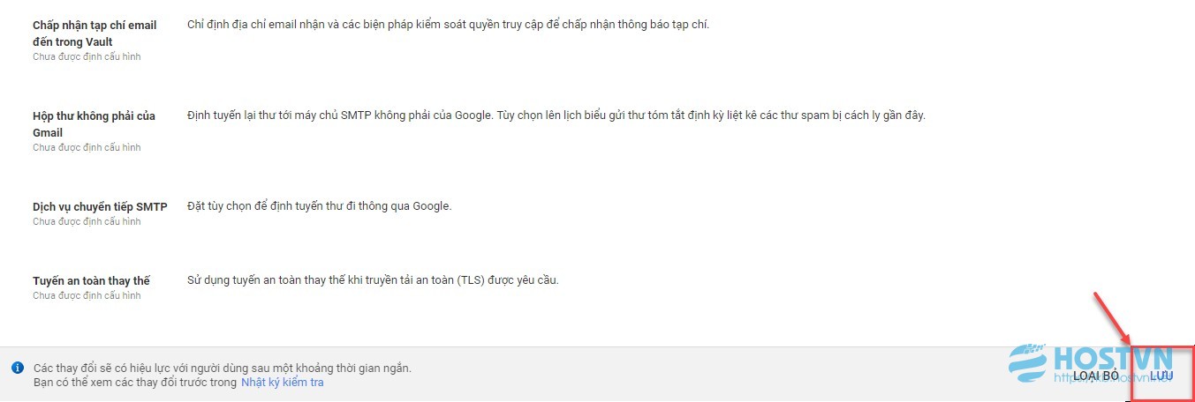Click 'Chưa được định cấu hình' under Gmail mailbox setting
This screenshot has width=1195, height=402.
pyautogui.click(x=87, y=147)
